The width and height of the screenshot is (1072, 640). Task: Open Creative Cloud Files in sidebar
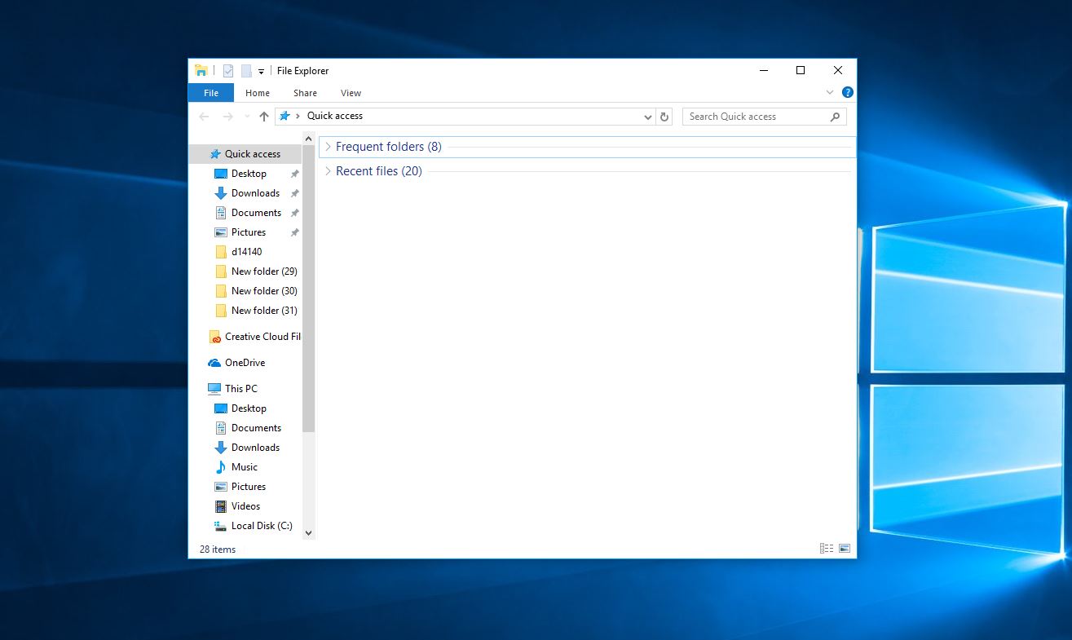tap(254, 337)
